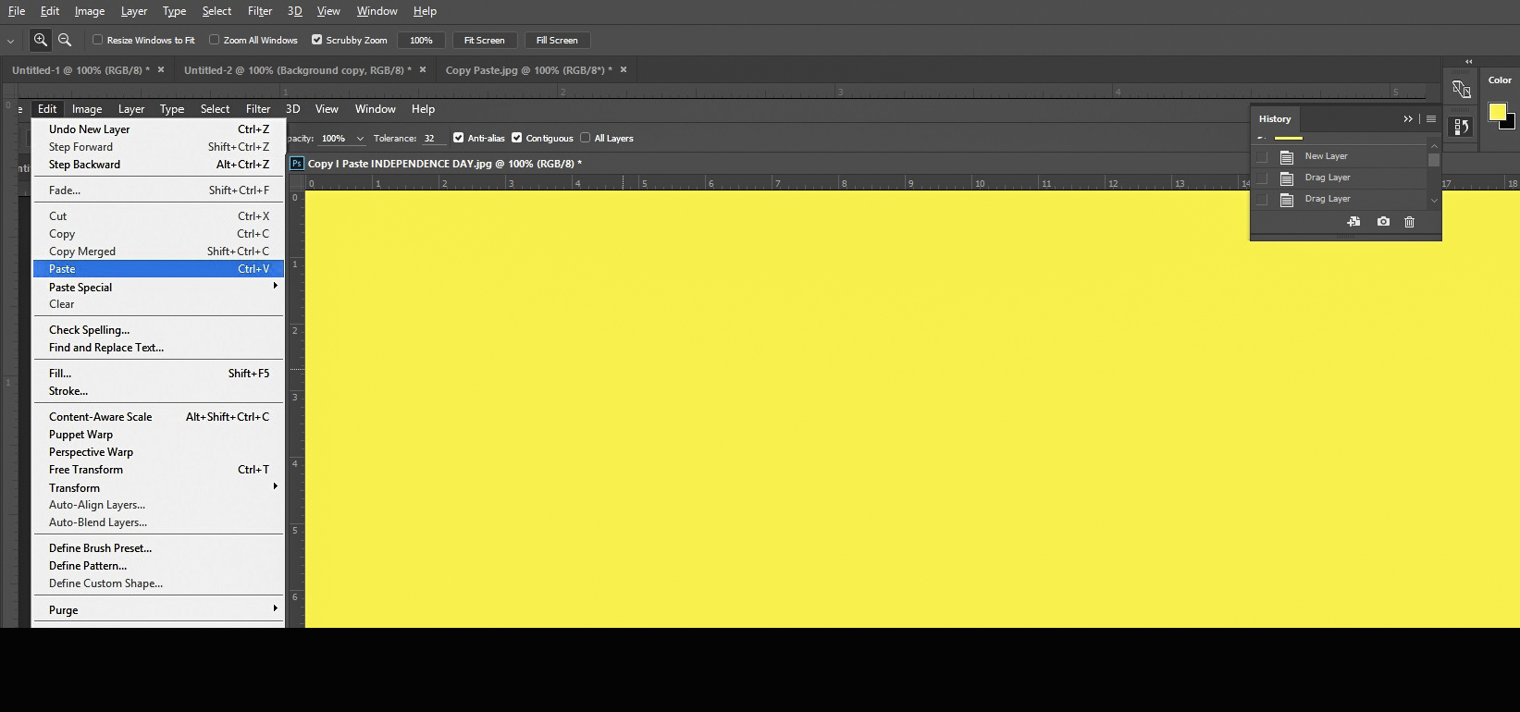Open the Opacity 100% dropdown arrow
Viewport: 1520px width, 712px height.
pos(360,139)
